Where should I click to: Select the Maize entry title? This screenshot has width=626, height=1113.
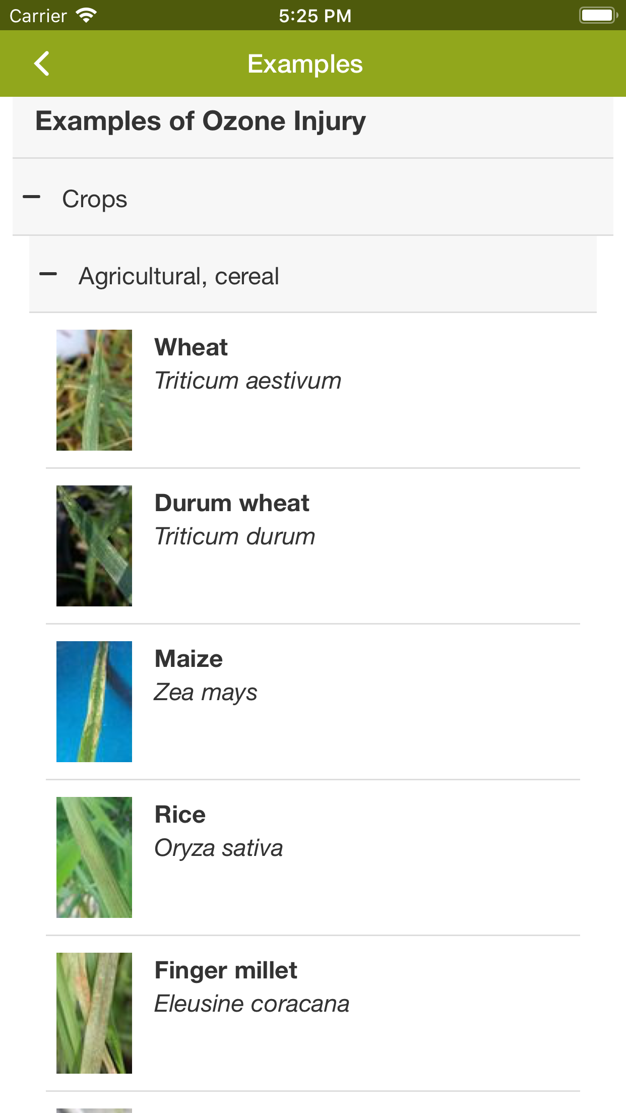point(189,659)
